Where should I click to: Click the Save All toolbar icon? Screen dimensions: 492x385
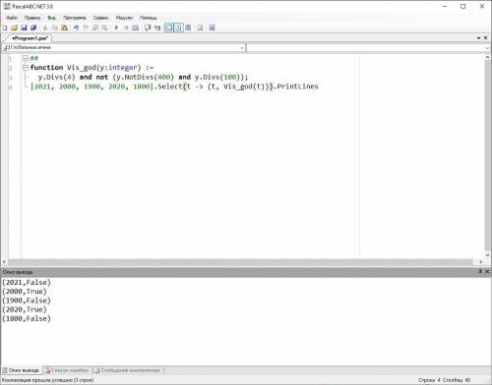33,27
